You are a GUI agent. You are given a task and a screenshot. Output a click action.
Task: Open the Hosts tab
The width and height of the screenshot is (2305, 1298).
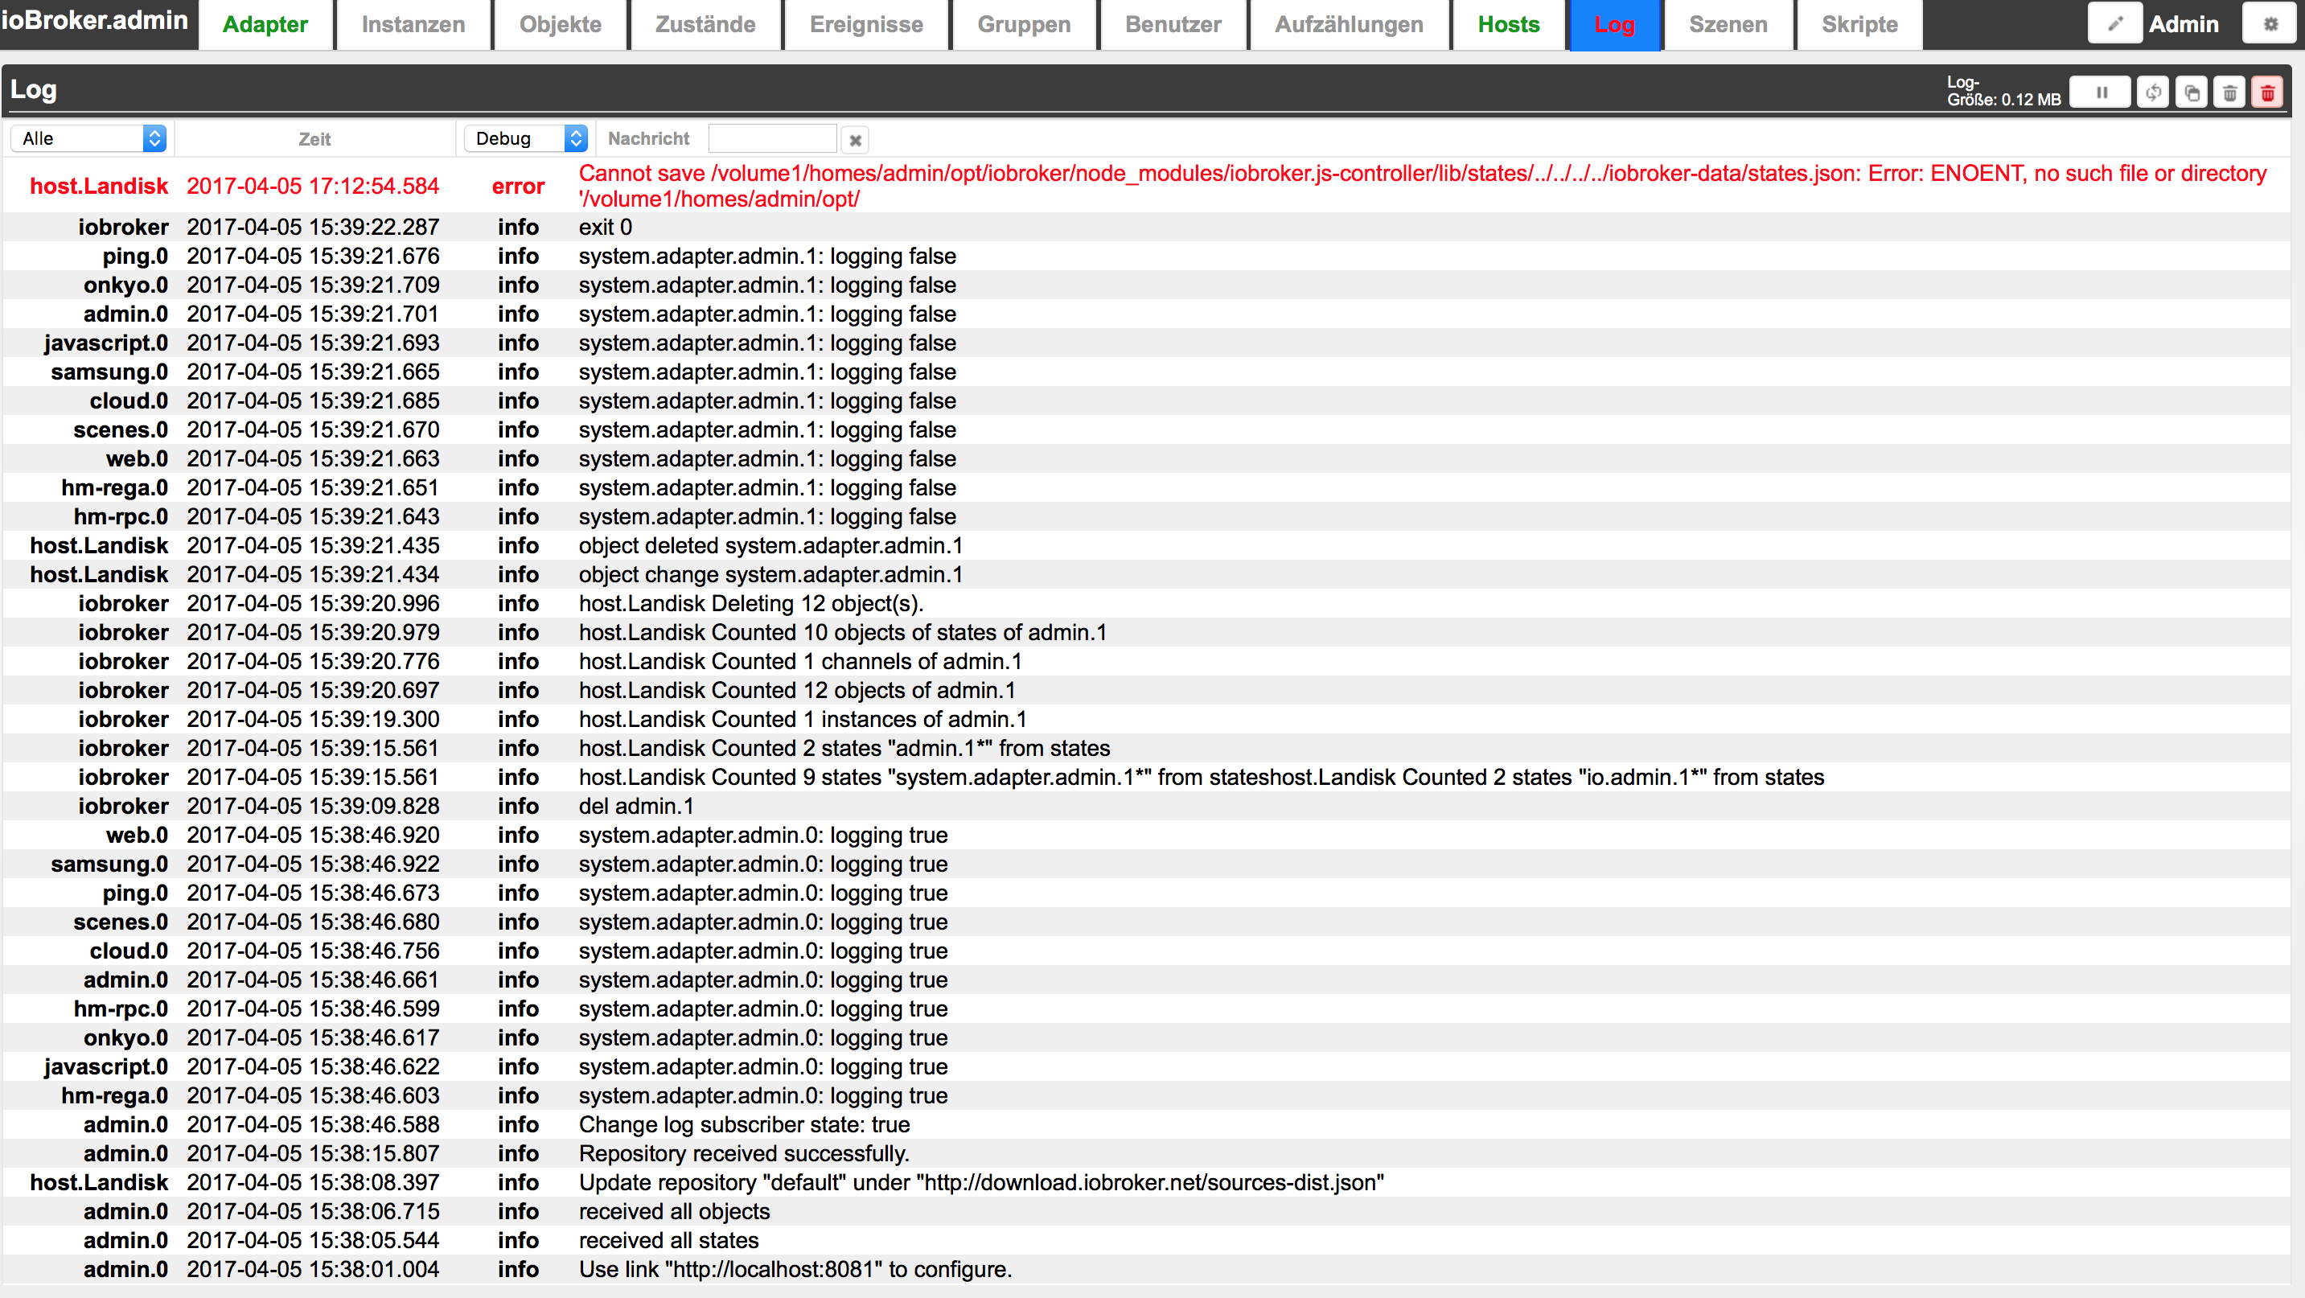[x=1508, y=25]
